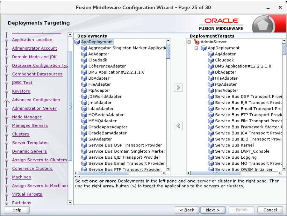The height and width of the screenshot is (216, 287).
Task: Click the Service Bus MQ Transport cube icon
Action: (x=211, y=163)
